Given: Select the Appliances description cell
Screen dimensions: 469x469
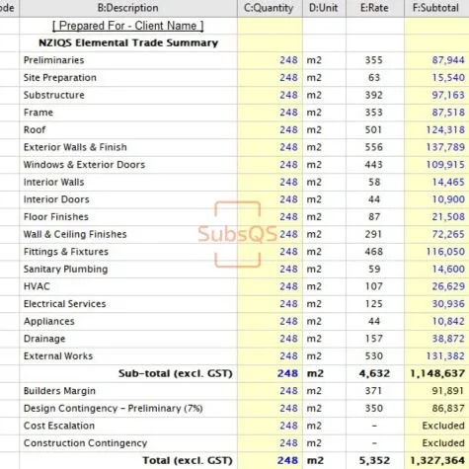Looking at the screenshot, I should 128,321.
